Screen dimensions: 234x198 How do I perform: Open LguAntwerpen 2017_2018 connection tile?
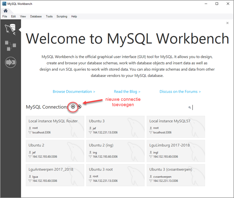(x=55, y=175)
